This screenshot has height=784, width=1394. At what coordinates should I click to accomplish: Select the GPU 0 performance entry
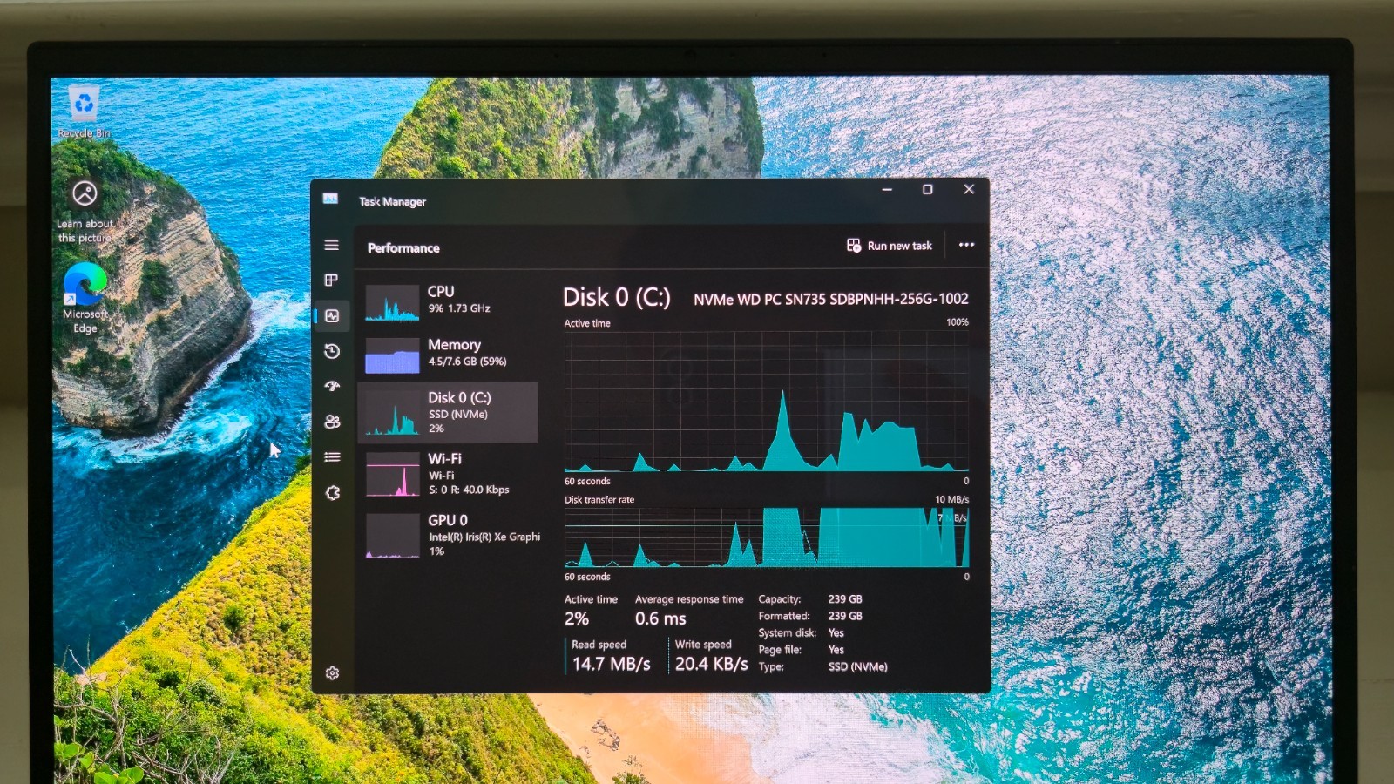click(x=448, y=535)
